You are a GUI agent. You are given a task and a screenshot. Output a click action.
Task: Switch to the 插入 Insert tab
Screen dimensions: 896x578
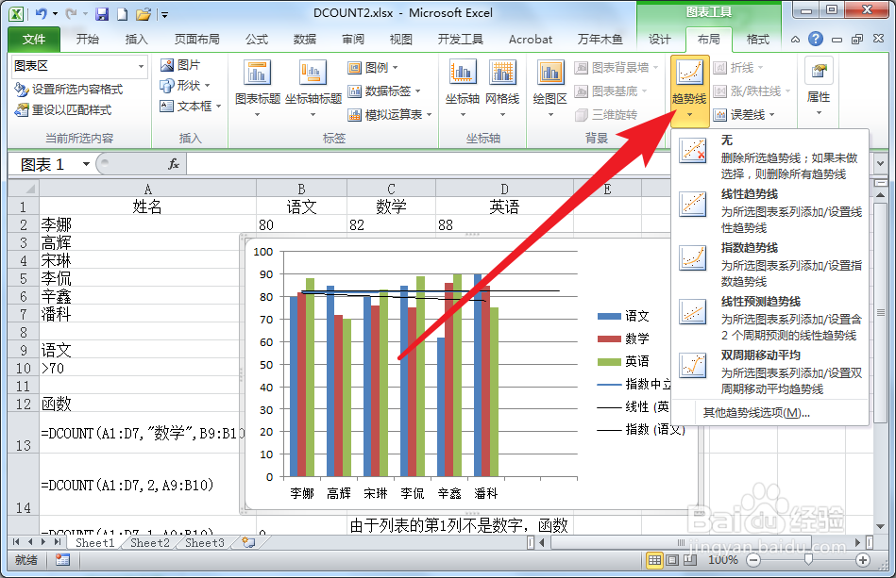[x=136, y=39]
